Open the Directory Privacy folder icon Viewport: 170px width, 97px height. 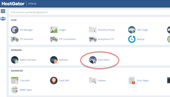point(93,30)
